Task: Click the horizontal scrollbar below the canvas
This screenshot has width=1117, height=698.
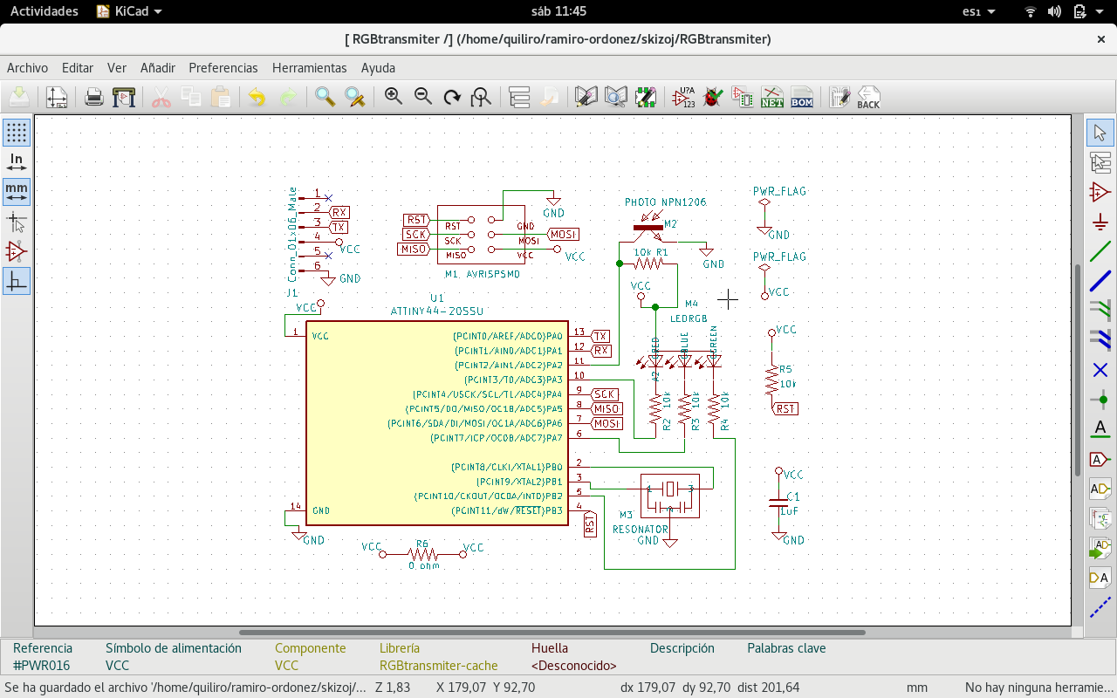Action: coord(552,633)
